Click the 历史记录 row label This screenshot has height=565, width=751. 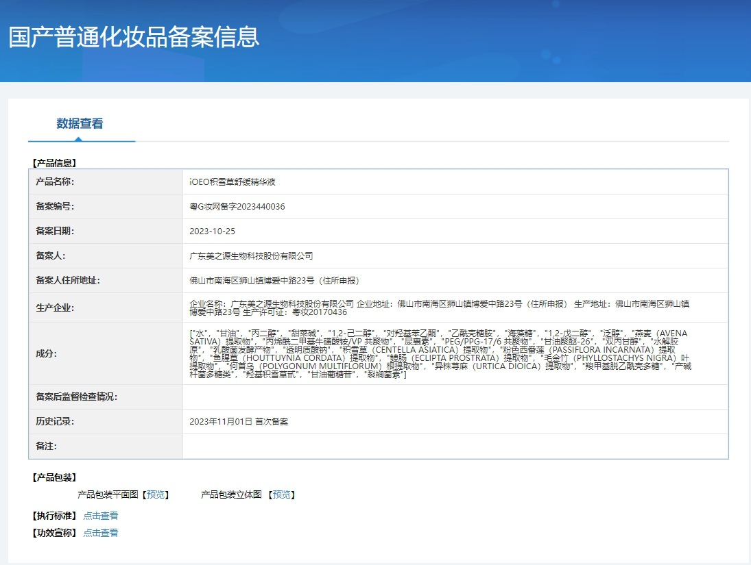pos(55,422)
